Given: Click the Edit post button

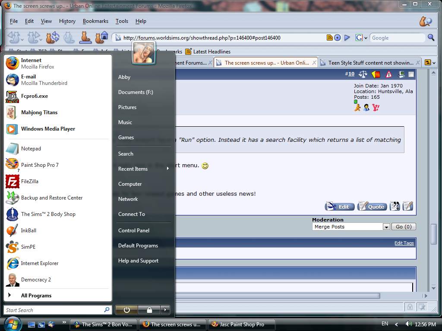Looking at the screenshot, I should pos(340,206).
